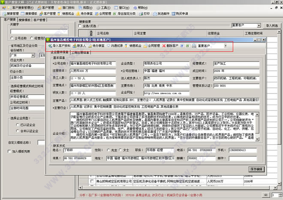
Task: Click 发送邮件 in the main toolbar
Action: point(162,14)
